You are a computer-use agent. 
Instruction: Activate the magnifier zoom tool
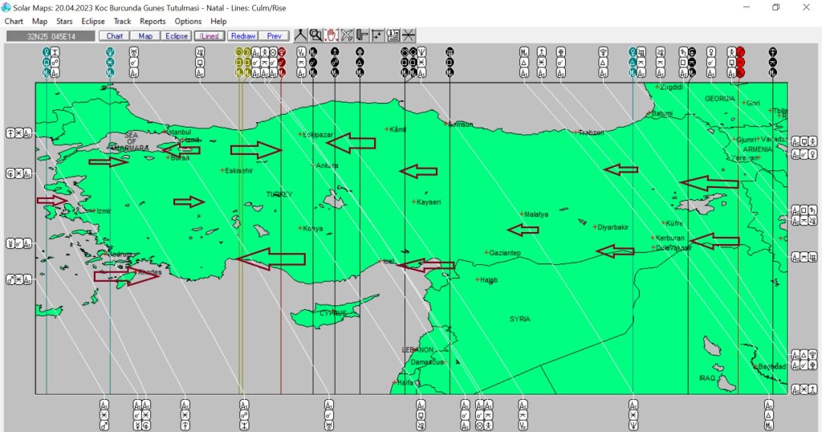315,35
